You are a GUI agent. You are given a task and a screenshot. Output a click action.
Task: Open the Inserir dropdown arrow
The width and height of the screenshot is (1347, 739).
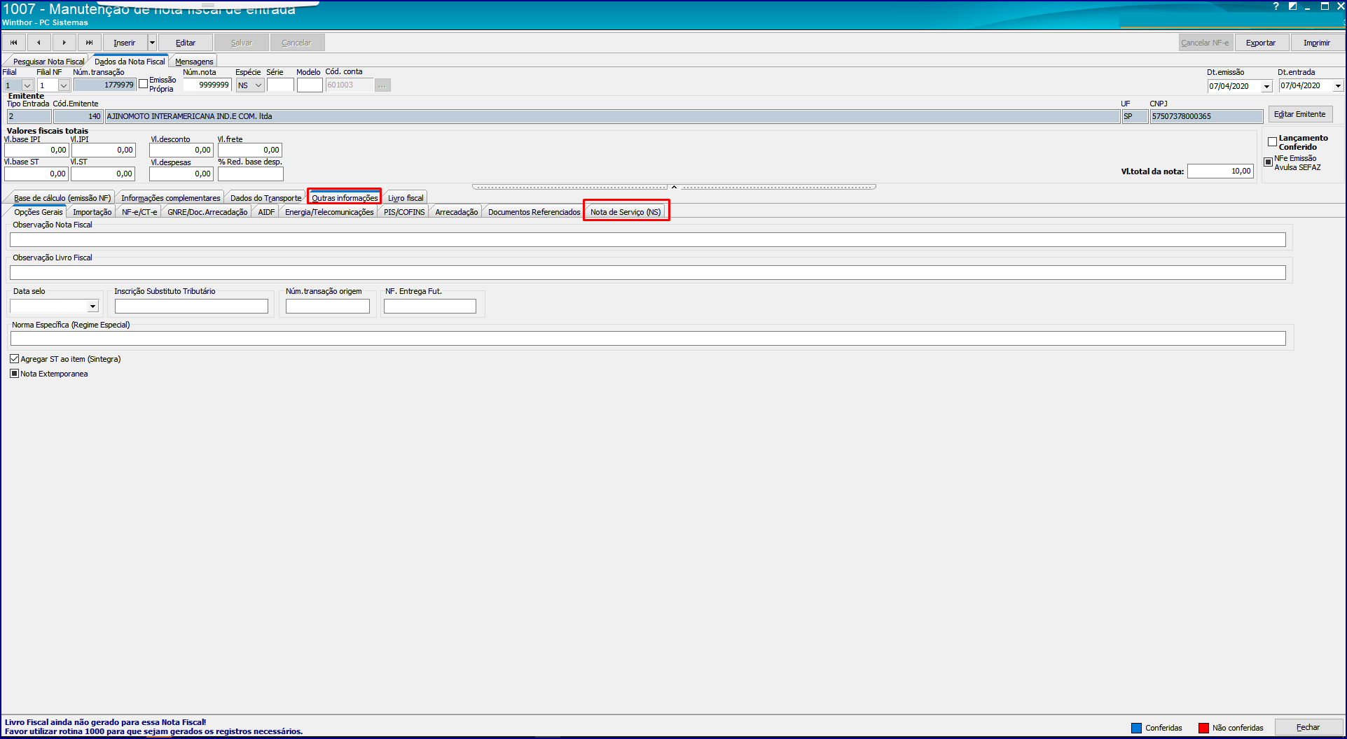[152, 43]
